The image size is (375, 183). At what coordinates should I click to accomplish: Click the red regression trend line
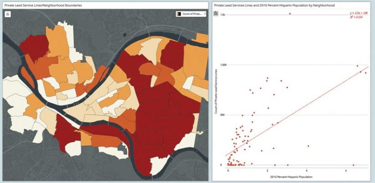click(297, 111)
